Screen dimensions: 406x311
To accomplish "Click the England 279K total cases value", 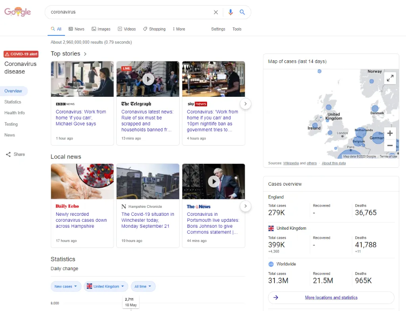I will [276, 213].
